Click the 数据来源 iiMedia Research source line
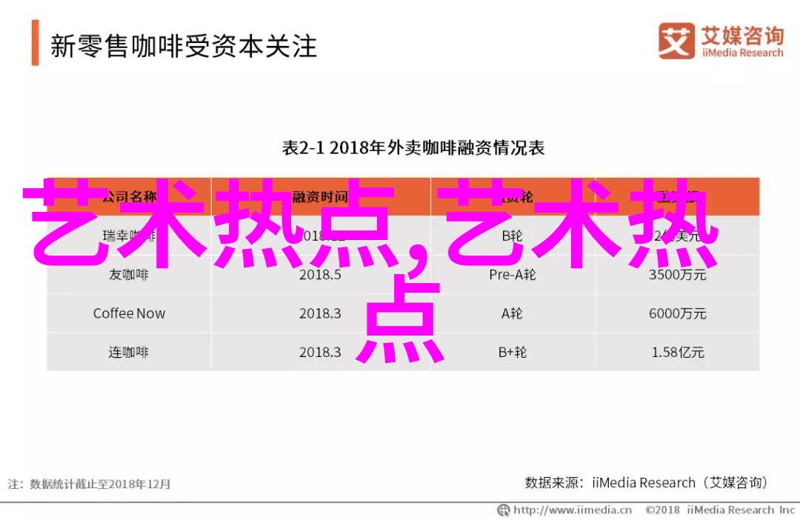 647,483
